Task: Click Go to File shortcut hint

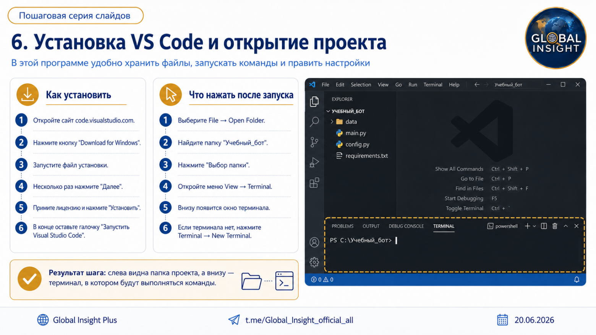Action: tap(486, 179)
